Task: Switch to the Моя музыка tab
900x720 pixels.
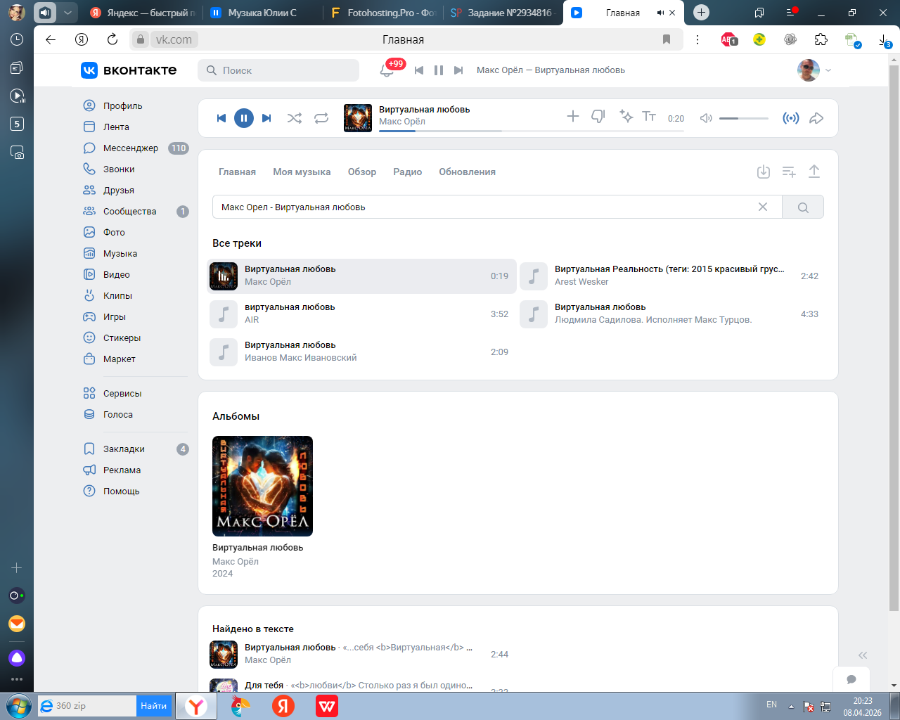Action: (x=302, y=172)
